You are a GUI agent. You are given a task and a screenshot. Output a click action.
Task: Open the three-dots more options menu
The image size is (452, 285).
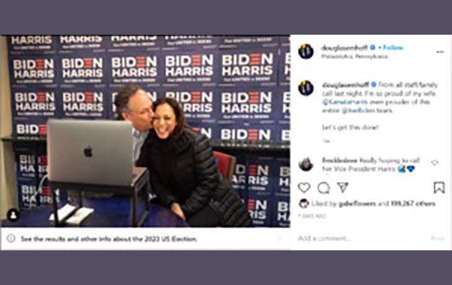coord(440,52)
